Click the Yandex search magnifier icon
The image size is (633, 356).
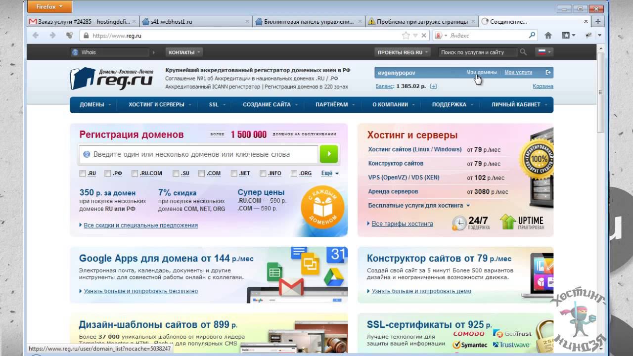532,36
